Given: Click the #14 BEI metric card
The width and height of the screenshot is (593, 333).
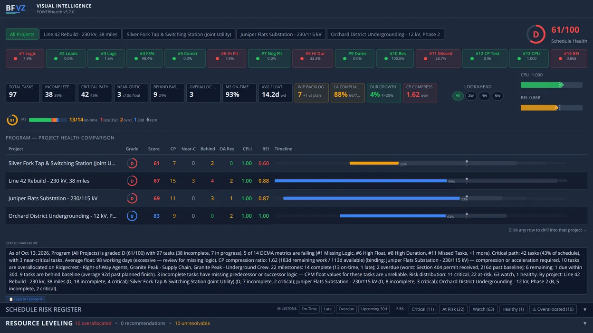Looking at the screenshot, I should point(569,58).
